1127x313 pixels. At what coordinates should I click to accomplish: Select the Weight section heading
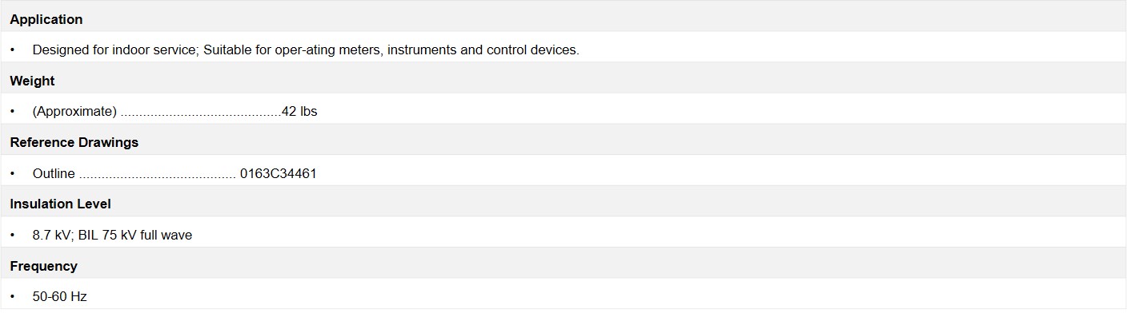pyautogui.click(x=33, y=81)
